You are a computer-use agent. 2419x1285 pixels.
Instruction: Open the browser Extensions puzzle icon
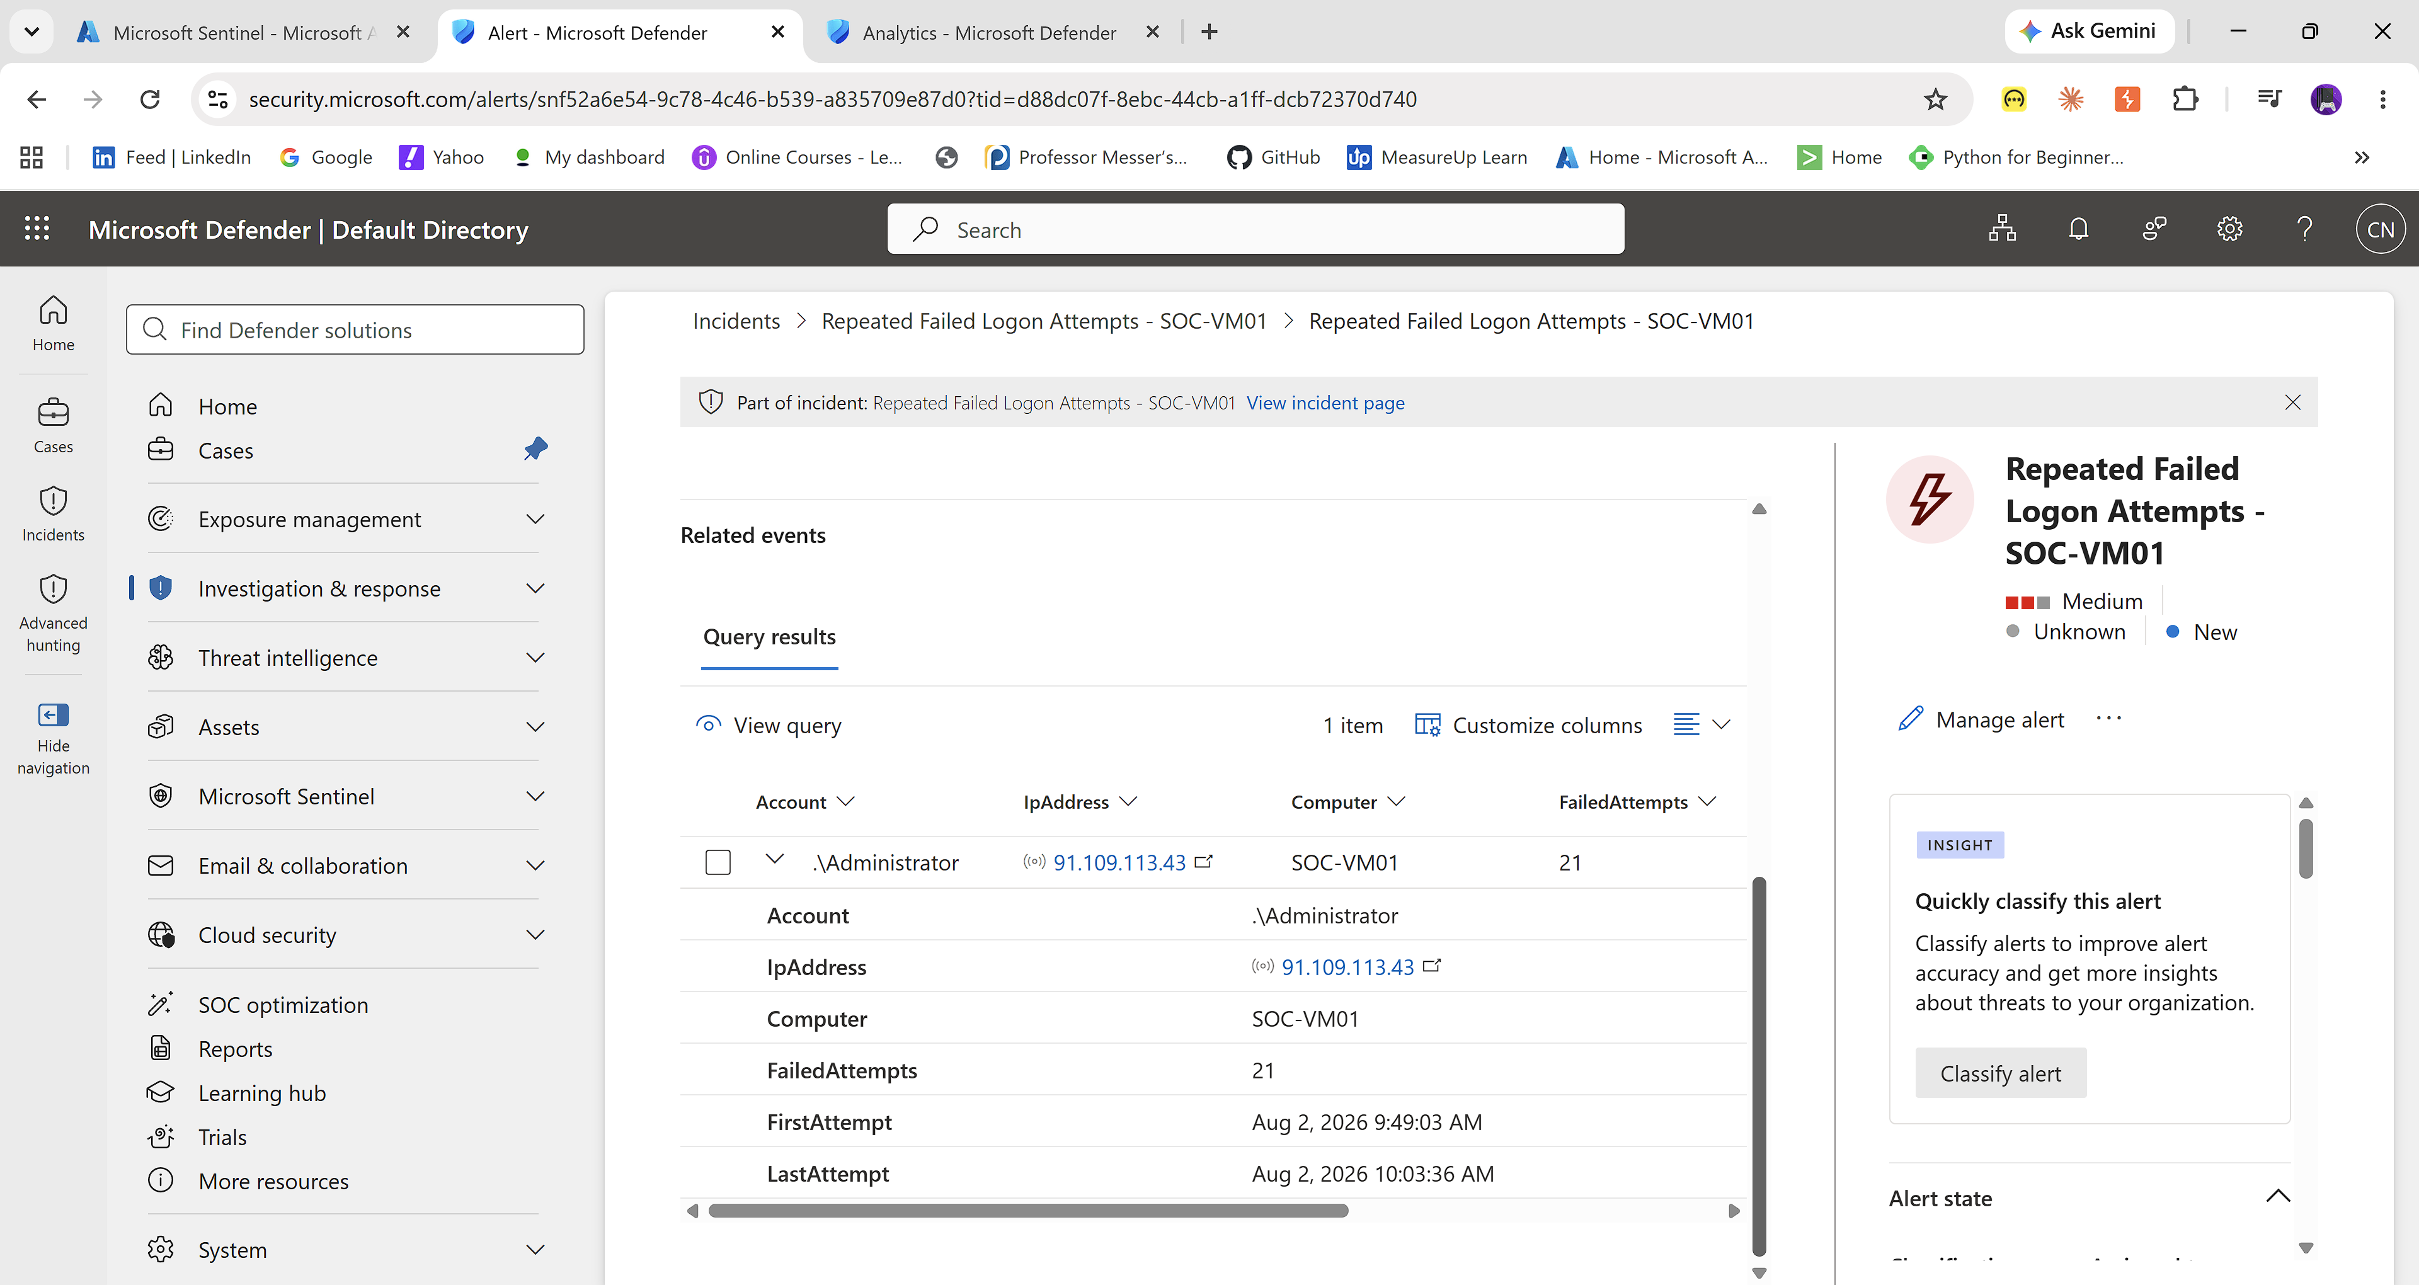click(x=2185, y=99)
